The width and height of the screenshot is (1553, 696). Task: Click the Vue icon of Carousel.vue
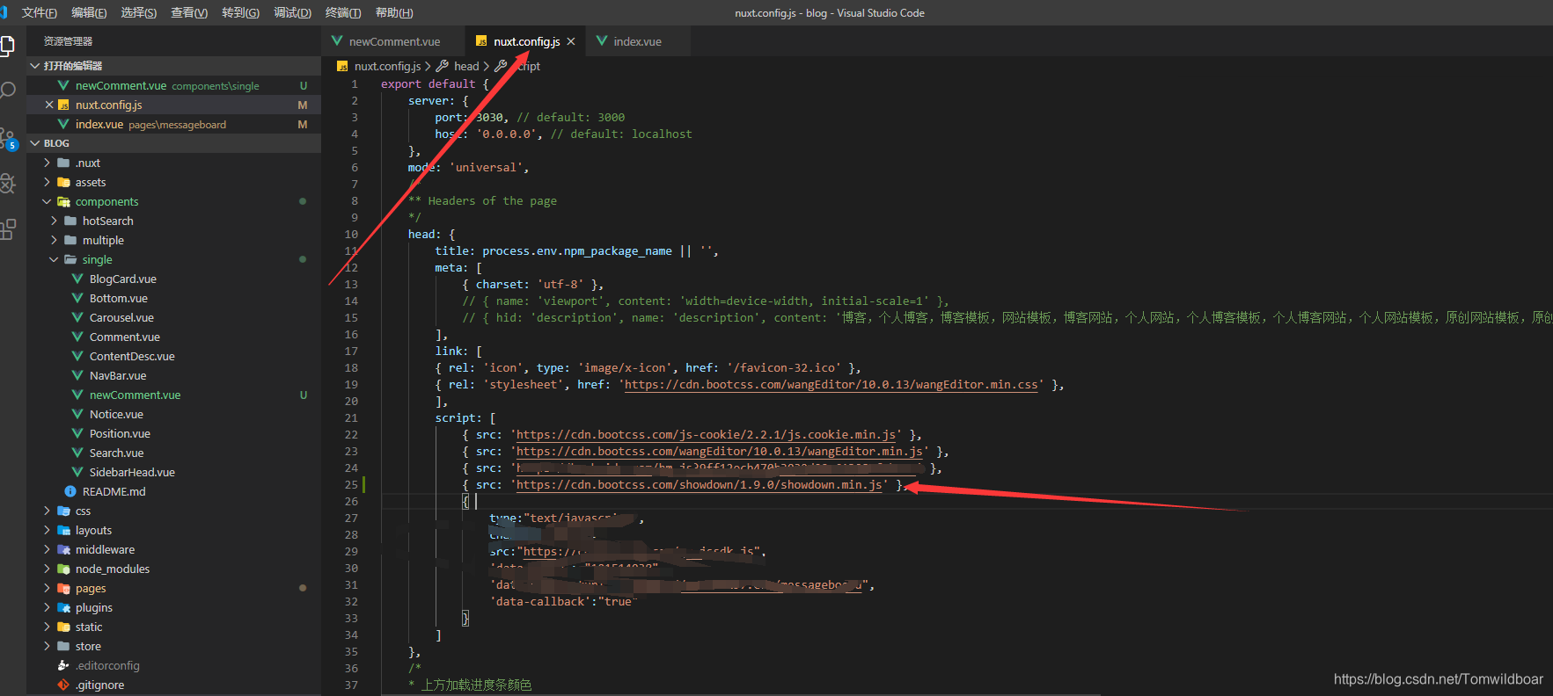77,317
